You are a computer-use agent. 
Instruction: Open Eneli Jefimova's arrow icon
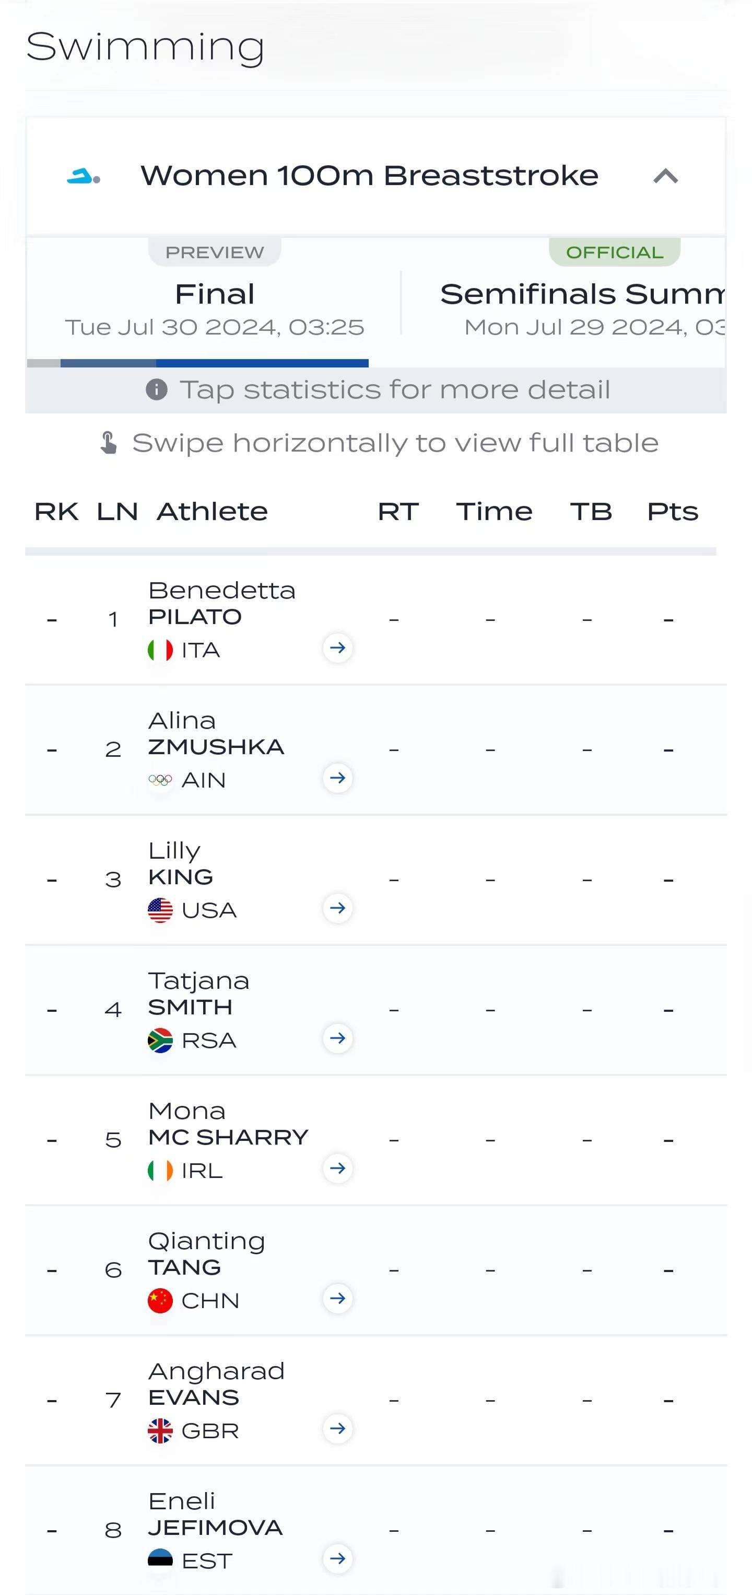coord(337,1558)
